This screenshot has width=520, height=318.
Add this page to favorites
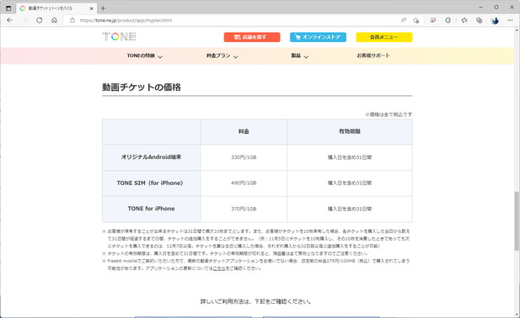coord(415,20)
